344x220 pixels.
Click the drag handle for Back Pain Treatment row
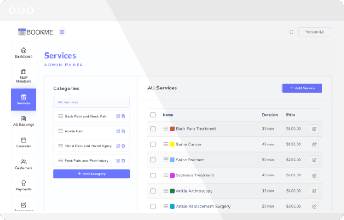click(166, 128)
